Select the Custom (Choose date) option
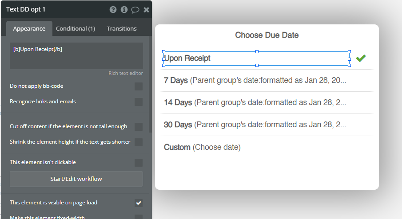Screen dimensions: 402x219 coord(202,147)
